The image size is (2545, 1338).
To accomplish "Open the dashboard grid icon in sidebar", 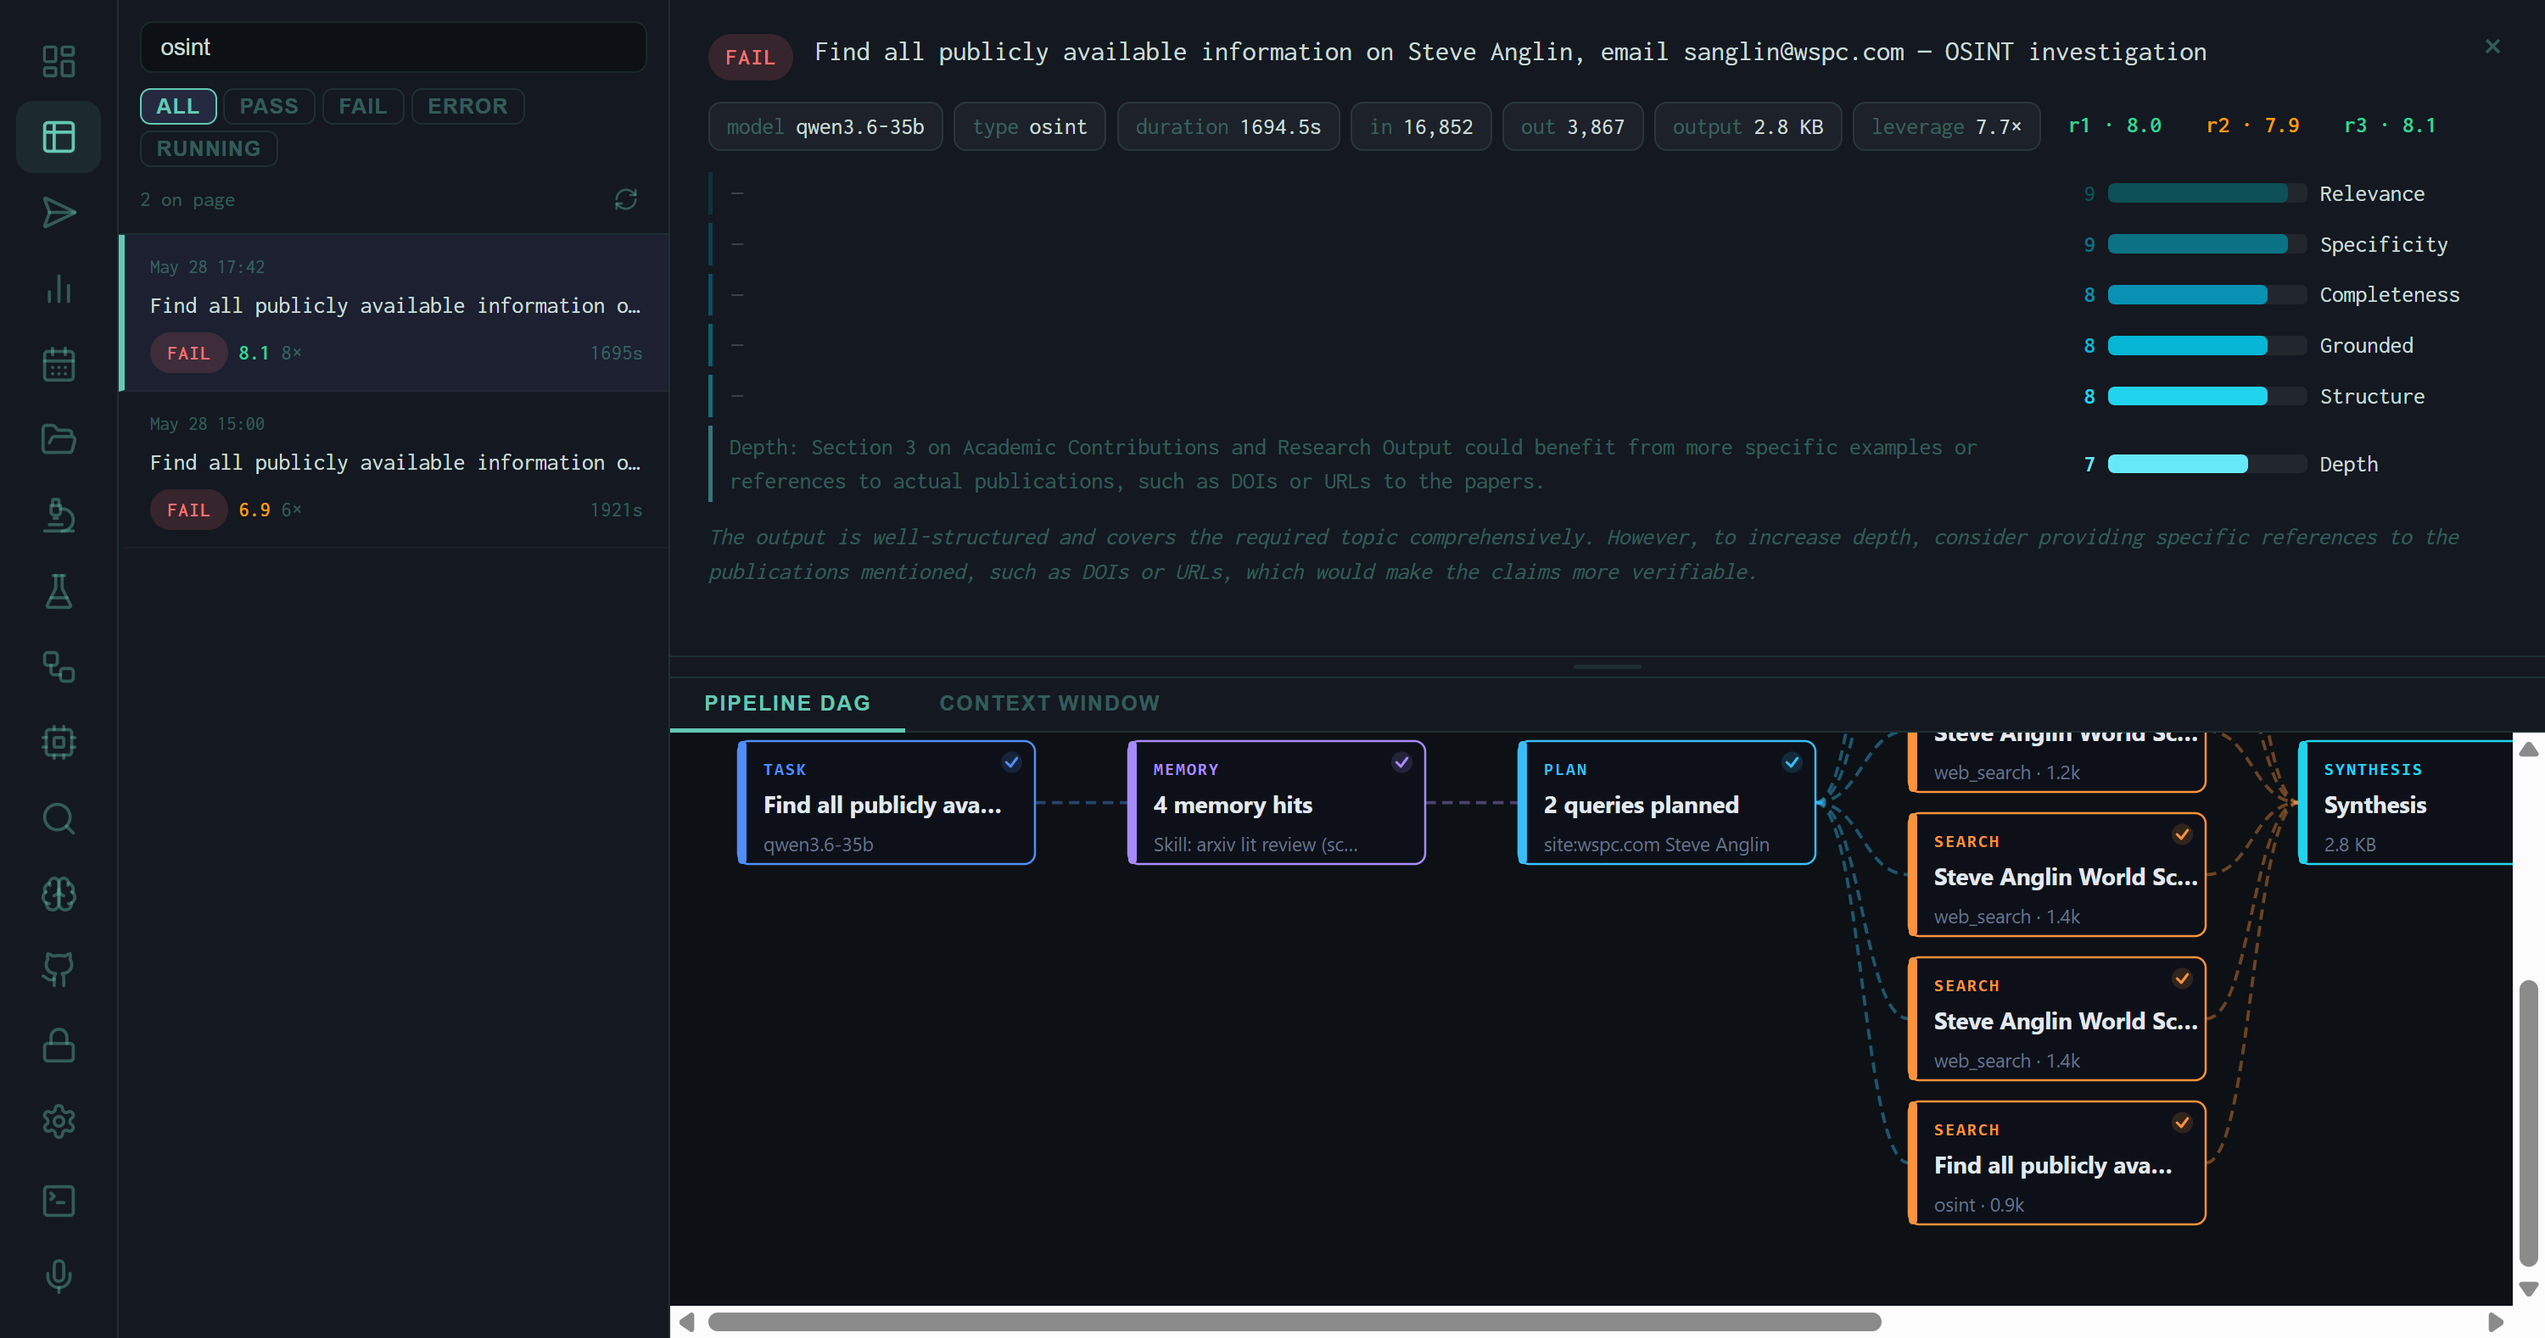I will [59, 61].
